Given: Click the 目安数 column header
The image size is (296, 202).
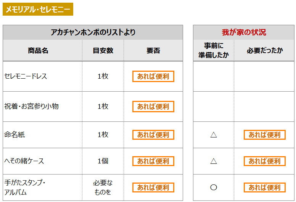Looking at the screenshot, I should [x=103, y=50].
